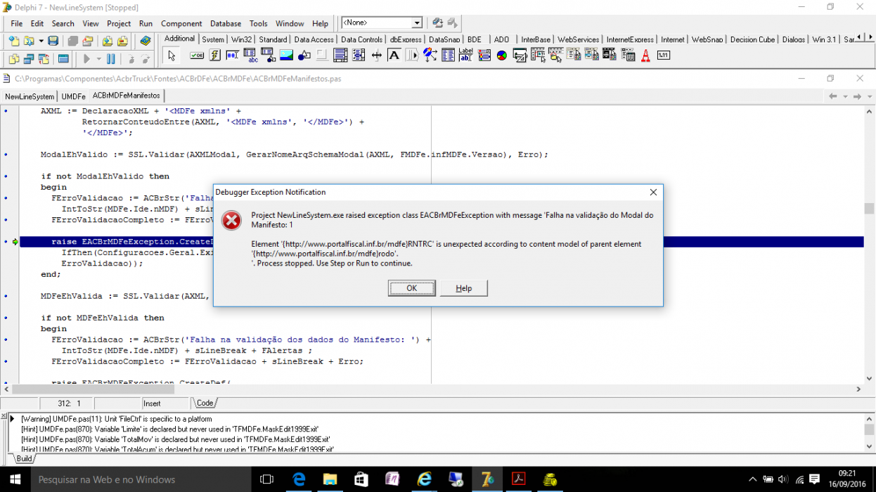Image resolution: width=876 pixels, height=492 pixels.
Task: Expand the Run button dropdown arrow
Action: [98, 59]
